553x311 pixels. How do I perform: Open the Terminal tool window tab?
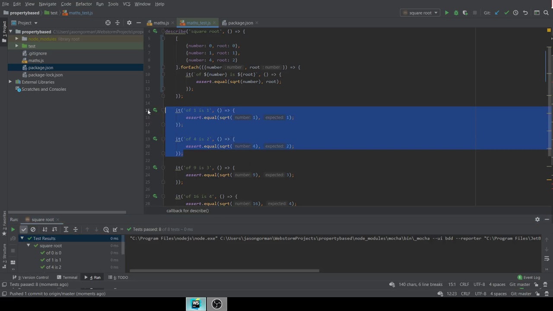click(67, 277)
